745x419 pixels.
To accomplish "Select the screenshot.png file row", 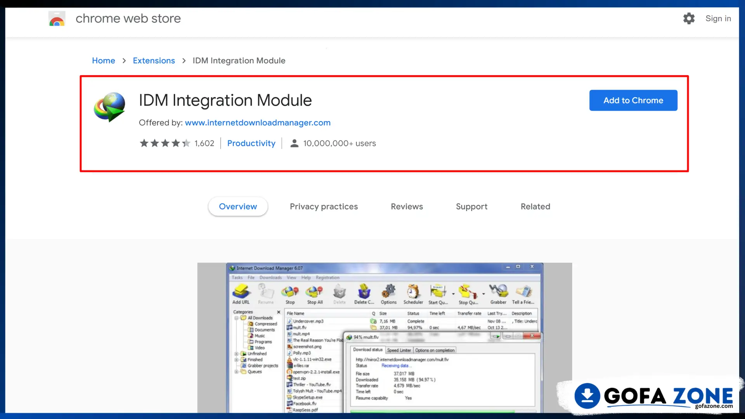I will (x=314, y=347).
